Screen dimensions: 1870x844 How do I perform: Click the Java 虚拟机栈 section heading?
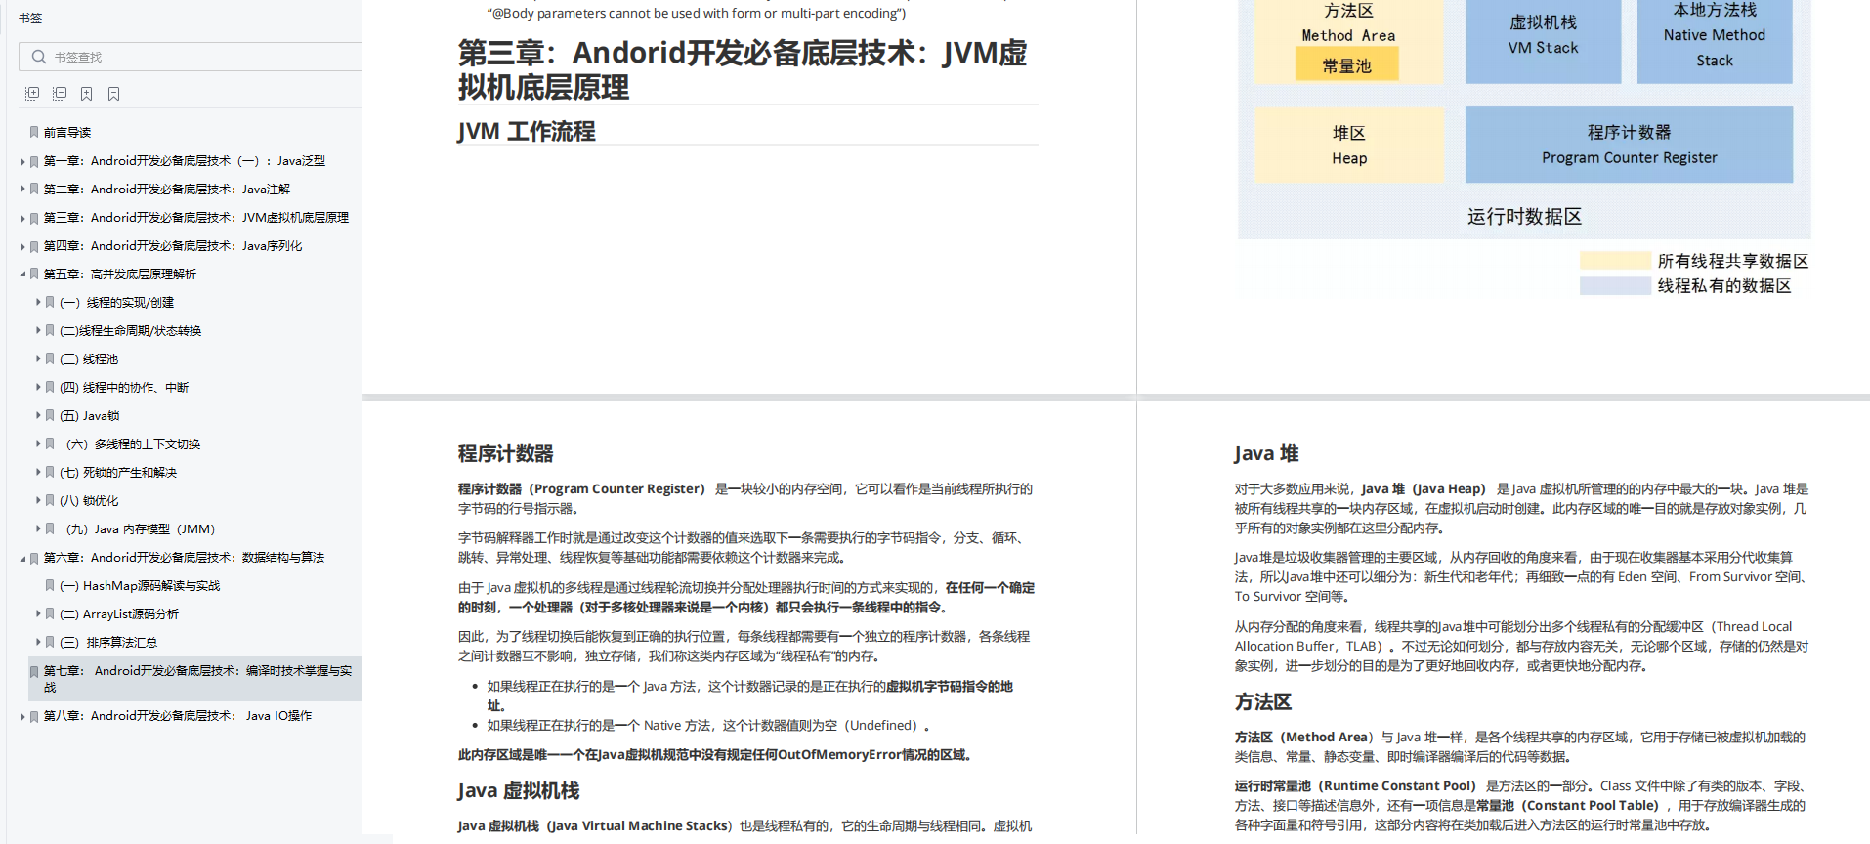[519, 790]
